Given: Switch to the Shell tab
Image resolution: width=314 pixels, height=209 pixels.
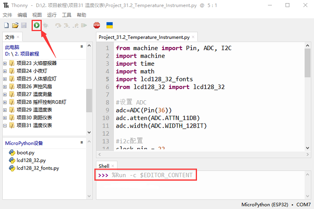Looking at the screenshot, I should [104, 166].
